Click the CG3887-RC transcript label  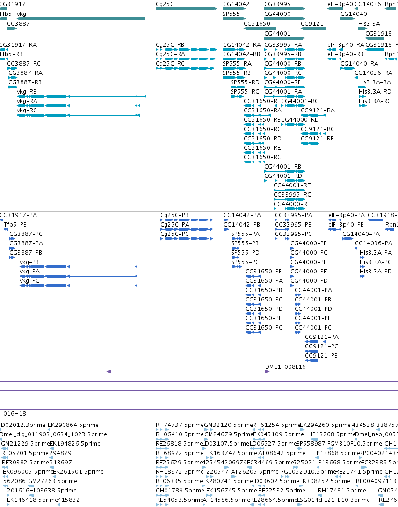point(24,63)
